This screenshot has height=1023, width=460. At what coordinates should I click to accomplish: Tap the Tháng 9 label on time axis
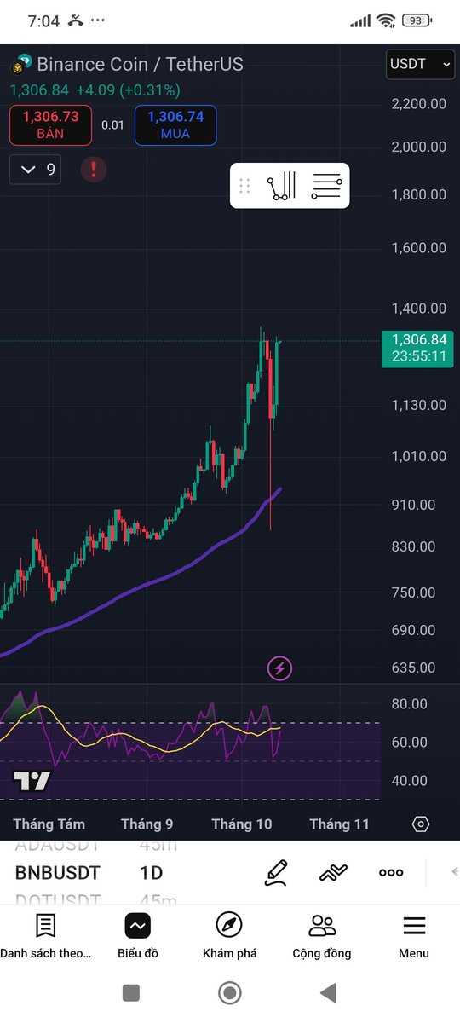click(147, 824)
